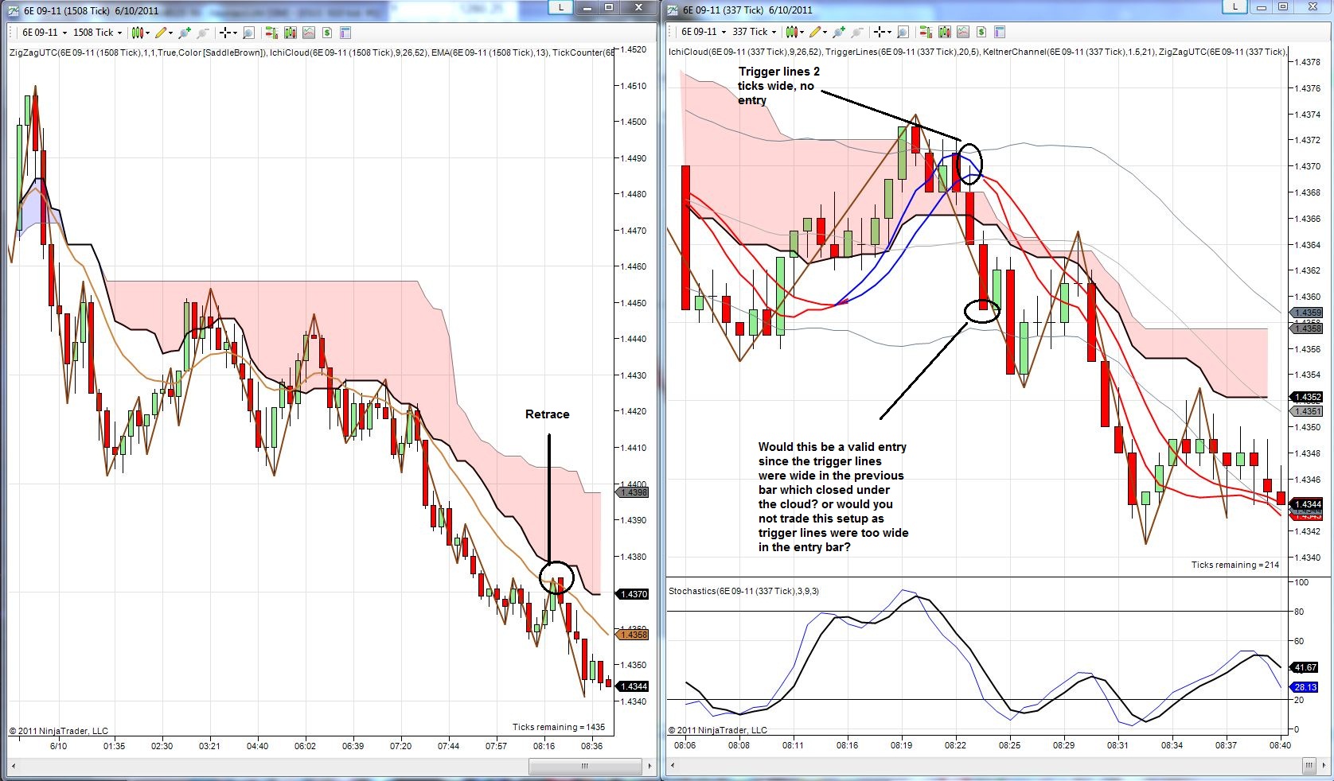Open Strategies dialog in 1508 Tick window
The image size is (1334, 781).
pos(326,33)
